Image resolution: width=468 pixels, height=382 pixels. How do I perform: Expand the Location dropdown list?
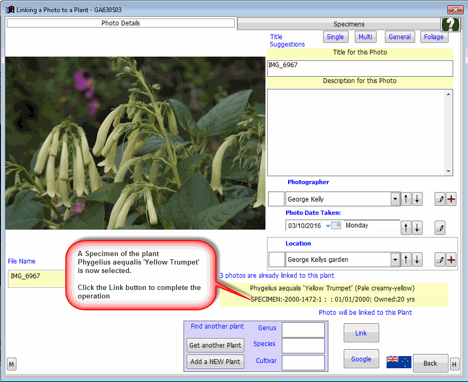click(x=395, y=260)
